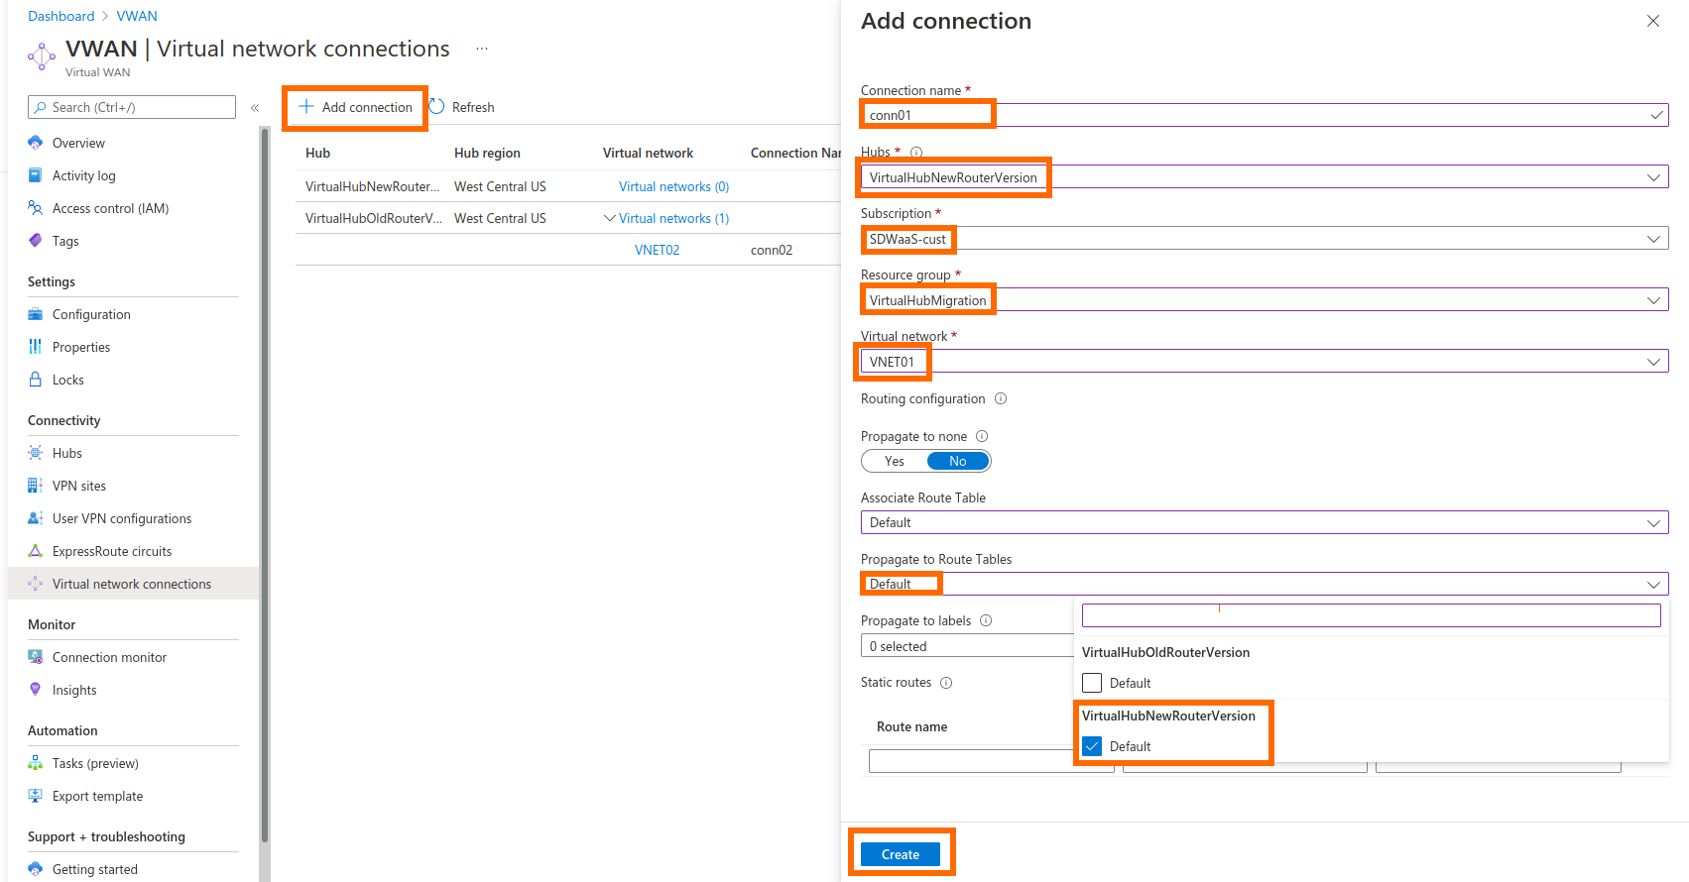Screen dimensions: 1689x882
Task: Click the Refresh icon in toolbar
Action: pyautogui.click(x=436, y=107)
